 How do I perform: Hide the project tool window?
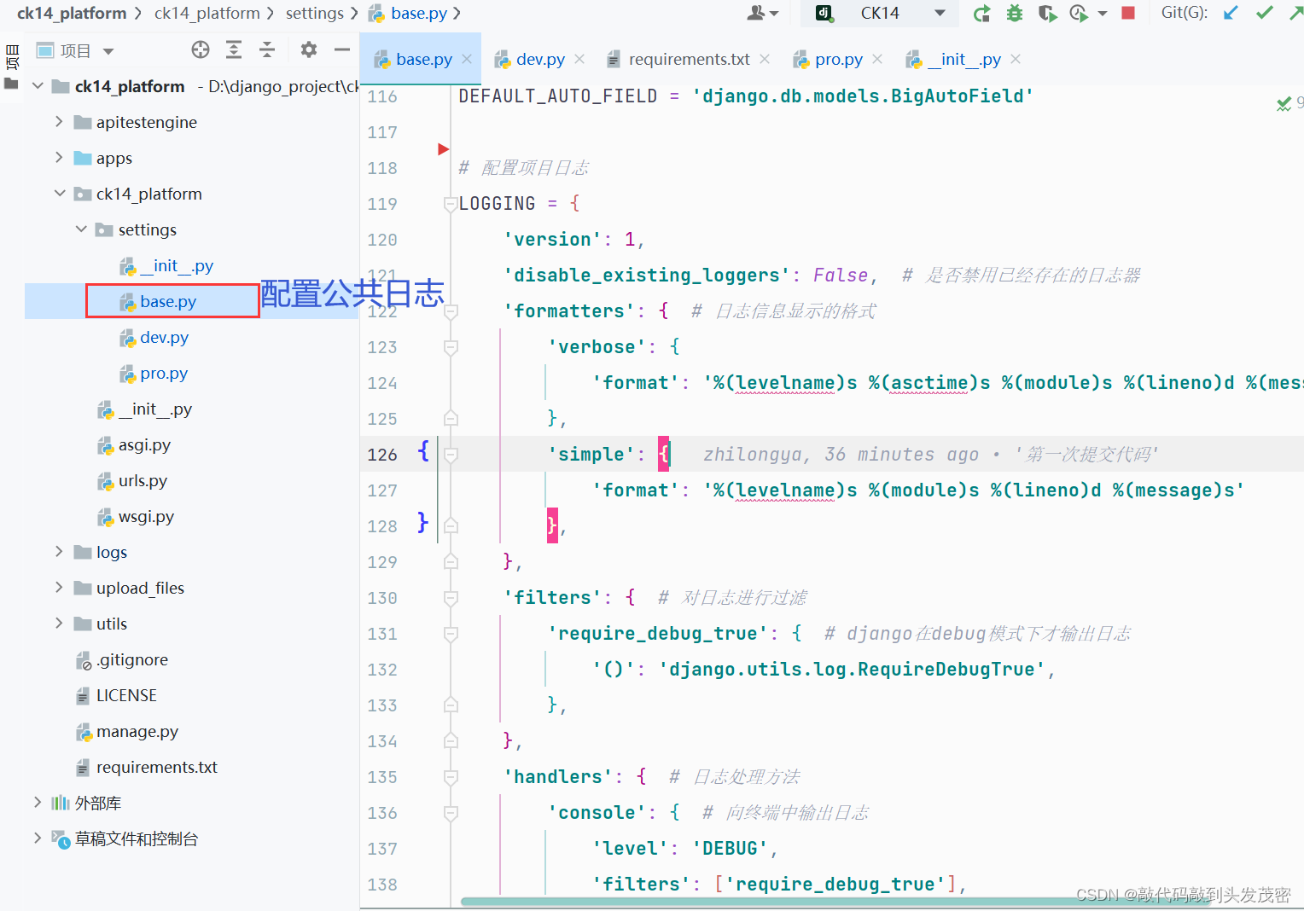pos(342,50)
